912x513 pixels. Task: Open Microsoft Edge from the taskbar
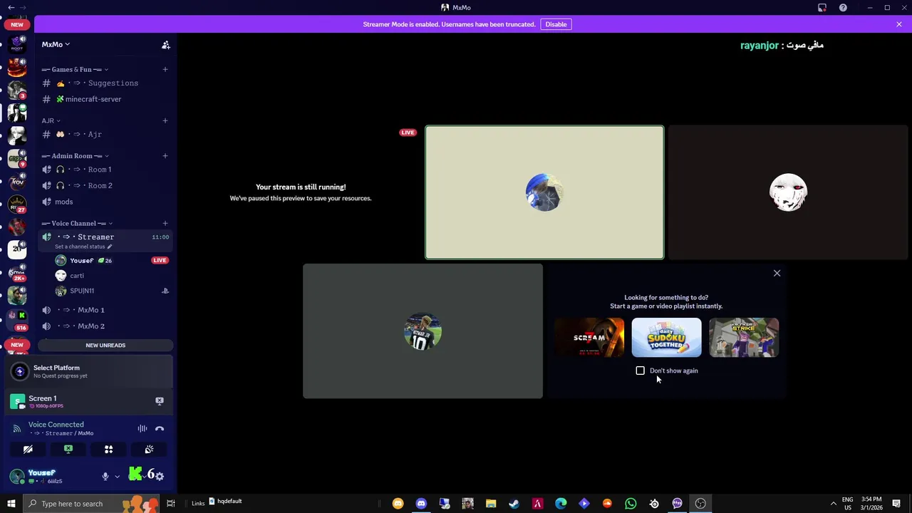pos(561,504)
